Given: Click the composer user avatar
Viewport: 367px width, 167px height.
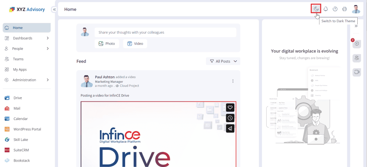Looking at the screenshot, I should [85, 32].
